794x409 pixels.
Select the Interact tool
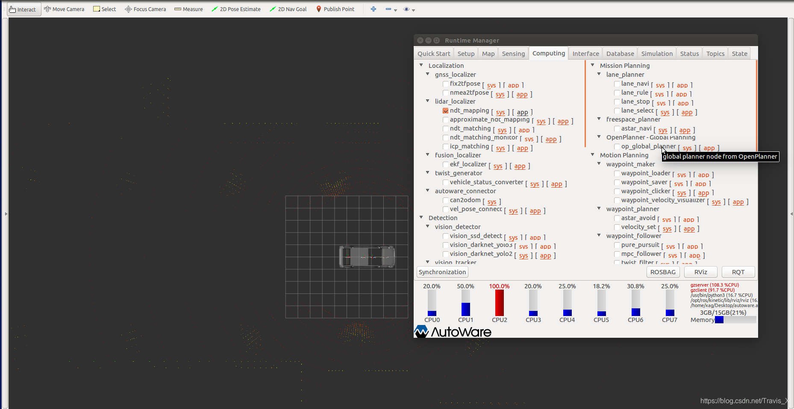click(24, 9)
